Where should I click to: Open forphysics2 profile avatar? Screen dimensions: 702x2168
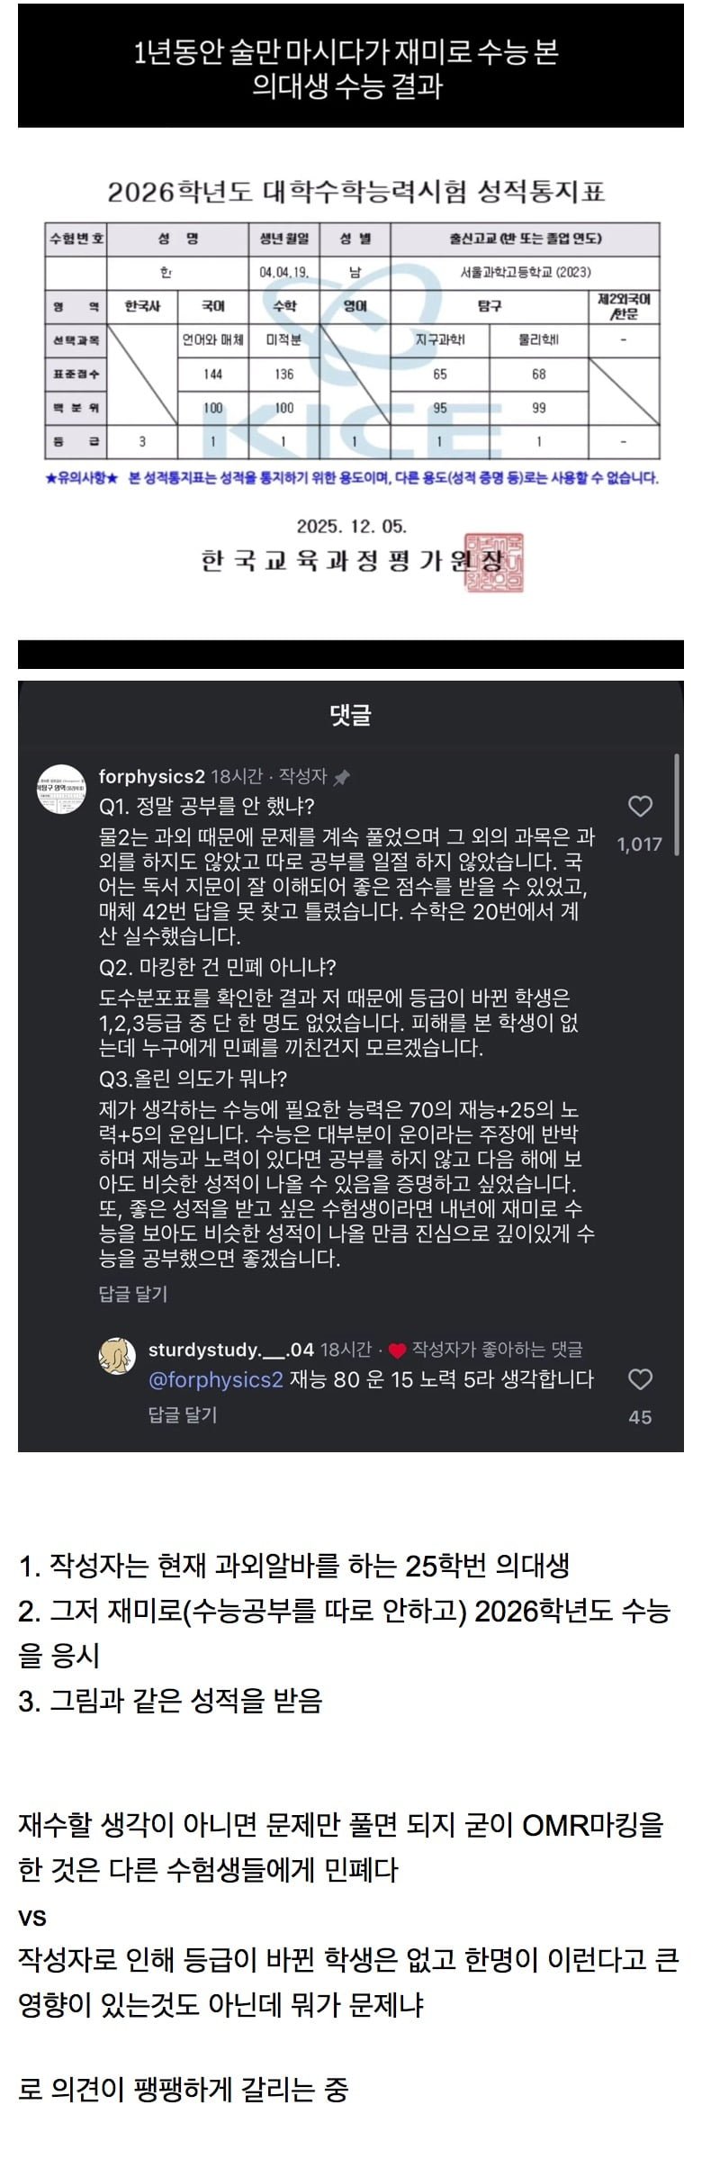click(59, 789)
